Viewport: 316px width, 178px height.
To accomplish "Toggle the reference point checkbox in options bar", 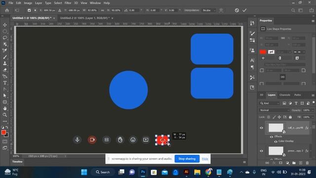I will coord(29,10).
